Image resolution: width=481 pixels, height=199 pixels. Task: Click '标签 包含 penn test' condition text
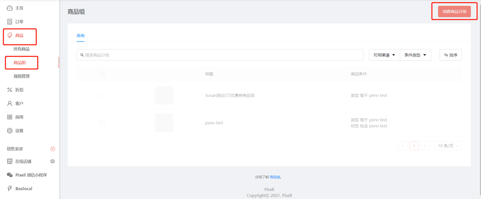[369, 126]
